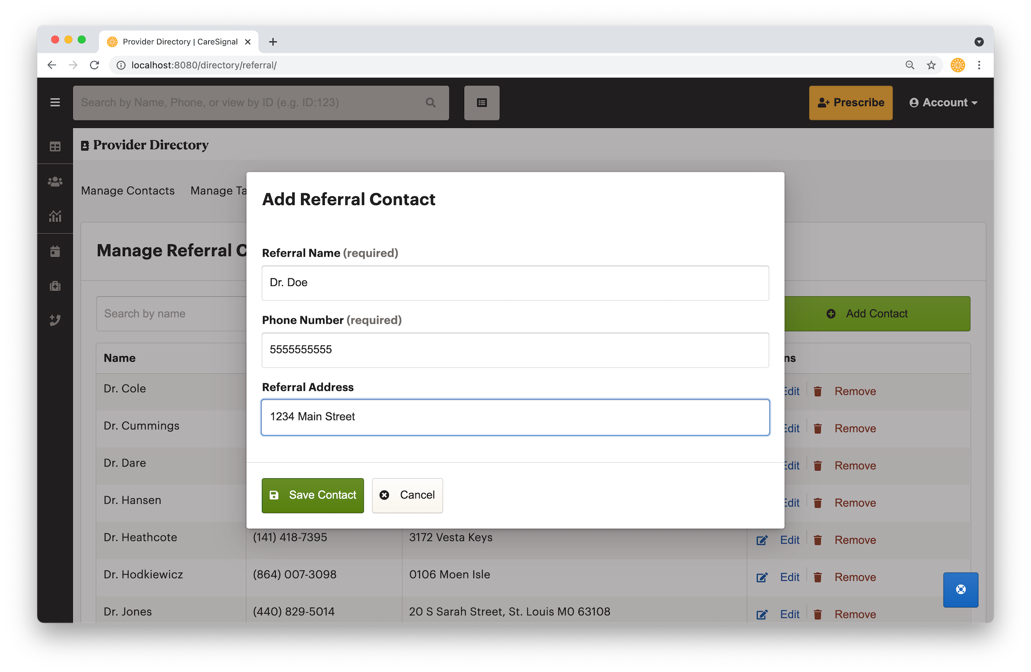Focus the Referral Name field
This screenshot has width=1031, height=672.
click(515, 283)
